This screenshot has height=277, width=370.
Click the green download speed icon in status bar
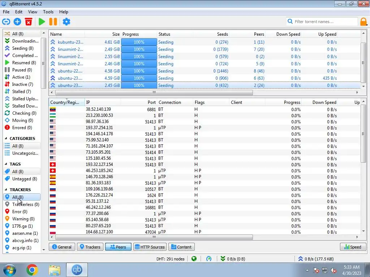click(223, 259)
